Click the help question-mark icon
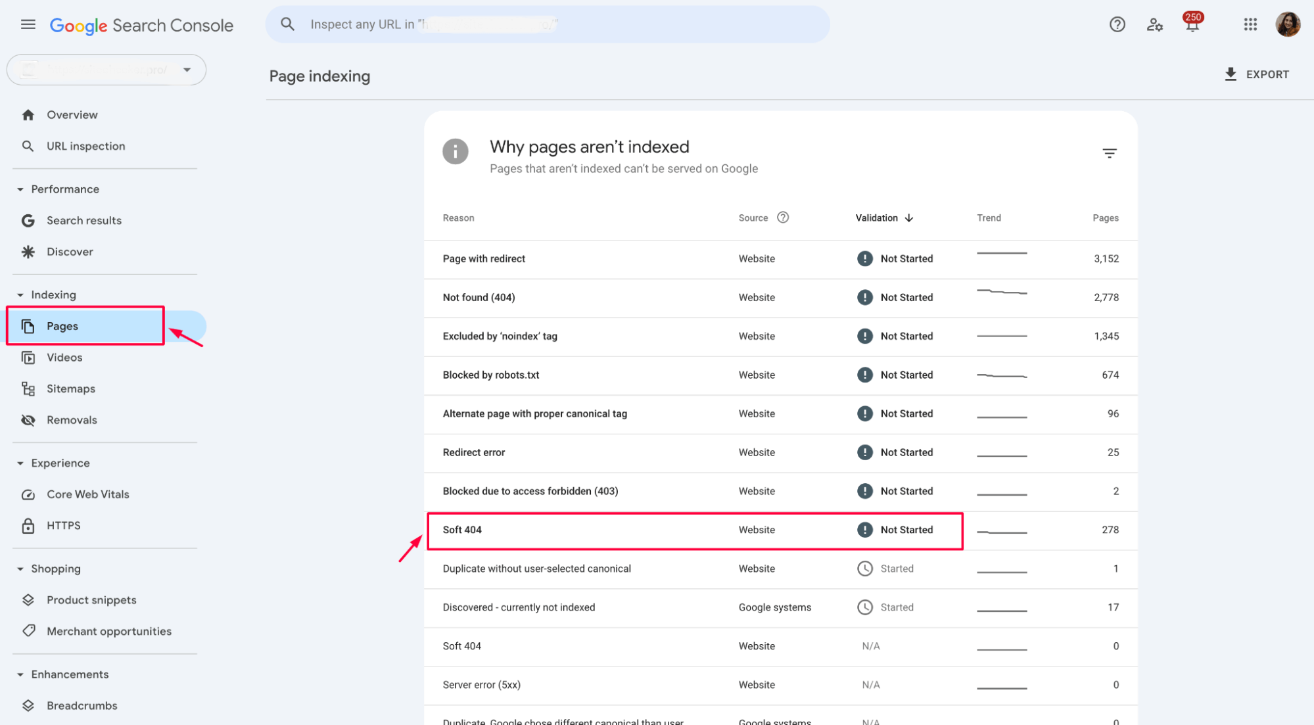Image resolution: width=1314 pixels, height=725 pixels. pos(1117,24)
